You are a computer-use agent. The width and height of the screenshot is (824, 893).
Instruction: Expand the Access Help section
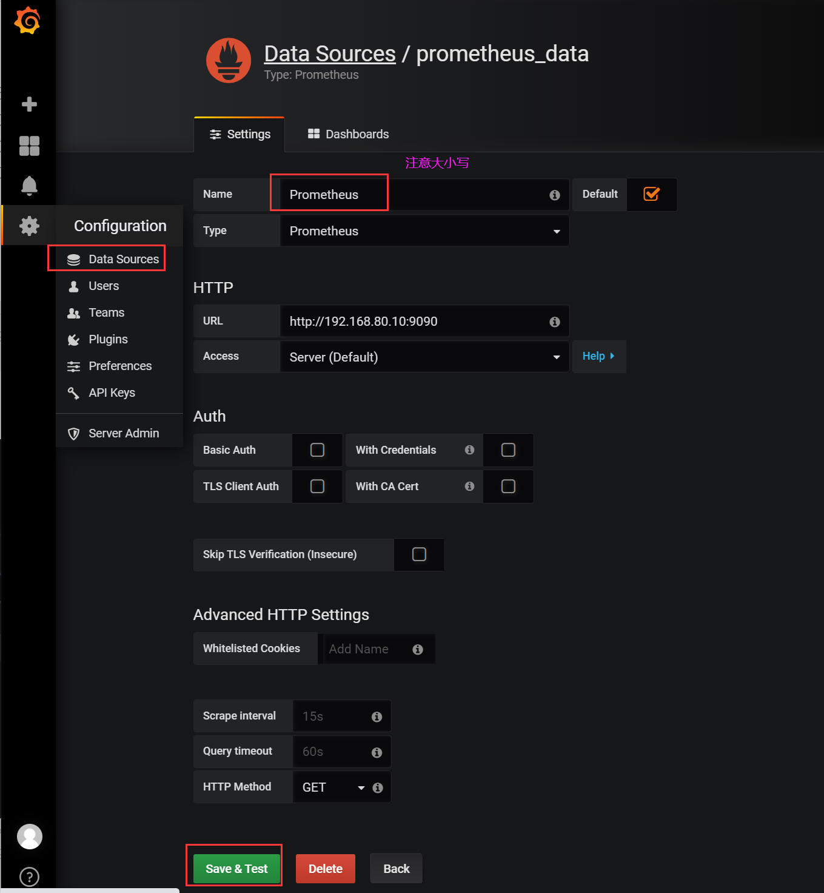click(599, 356)
